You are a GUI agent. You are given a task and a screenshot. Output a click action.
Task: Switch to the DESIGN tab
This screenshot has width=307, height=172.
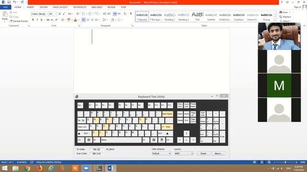coord(44,7)
